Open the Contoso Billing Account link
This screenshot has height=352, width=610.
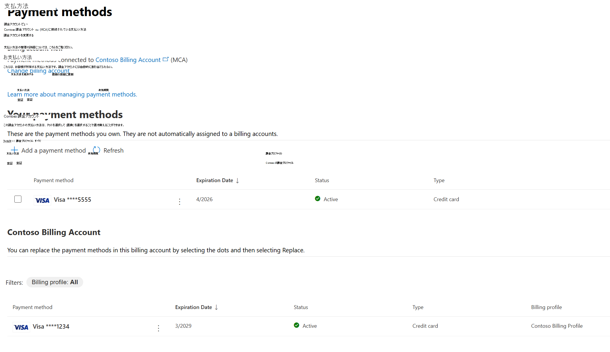[128, 60]
